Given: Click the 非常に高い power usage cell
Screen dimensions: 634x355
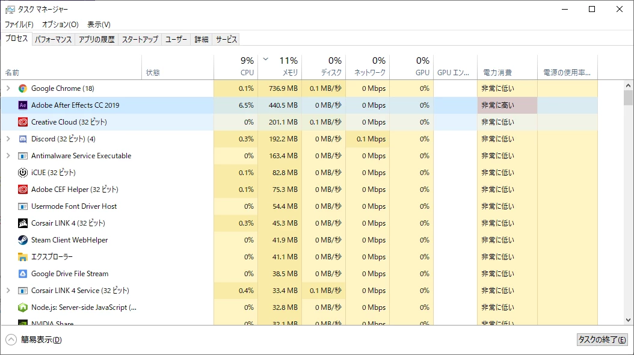Looking at the screenshot, I should 508,105.
